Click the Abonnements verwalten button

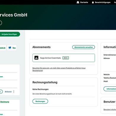coord(83,47)
